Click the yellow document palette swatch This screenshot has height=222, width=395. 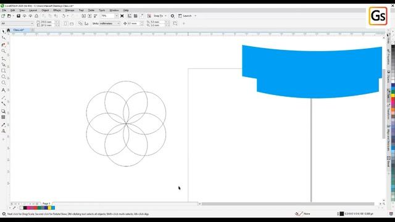(49, 208)
